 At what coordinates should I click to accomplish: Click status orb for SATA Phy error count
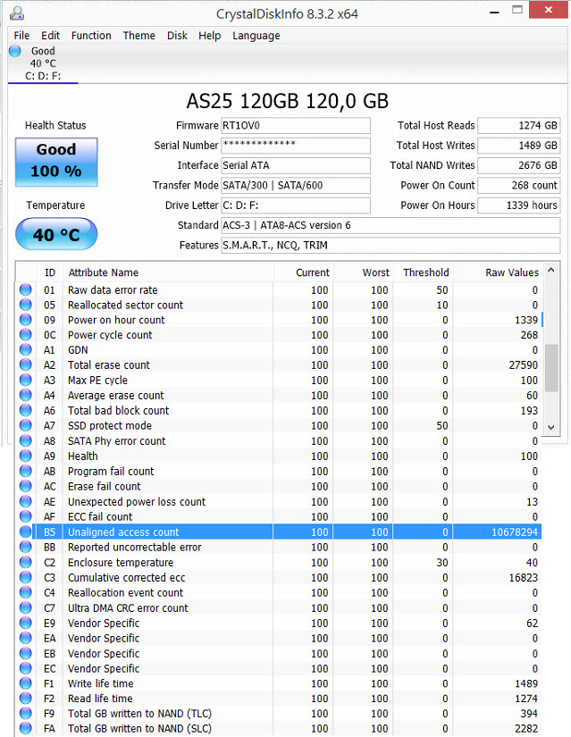[x=25, y=441]
